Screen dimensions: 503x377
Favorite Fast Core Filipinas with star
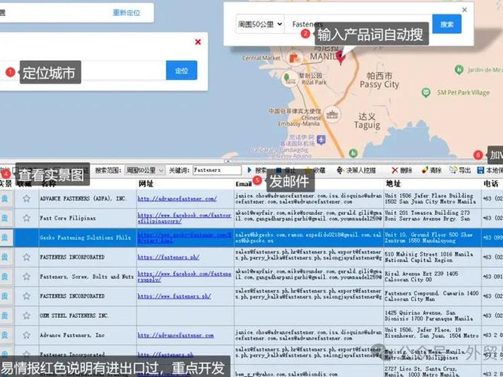click(26, 218)
